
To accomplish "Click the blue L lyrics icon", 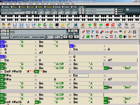I will 116,37.
